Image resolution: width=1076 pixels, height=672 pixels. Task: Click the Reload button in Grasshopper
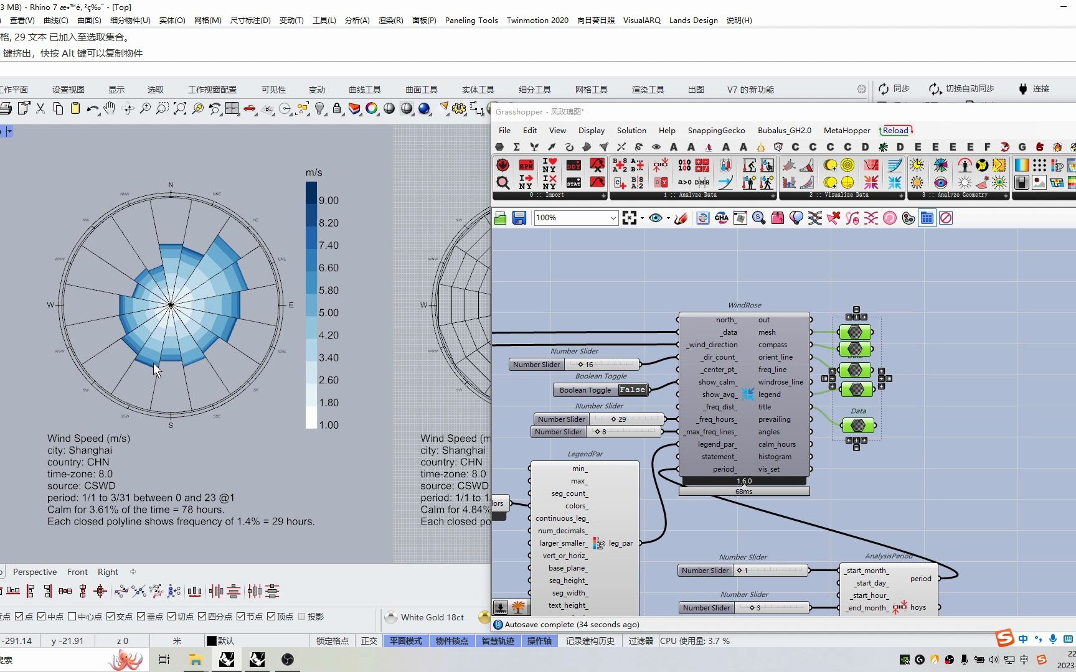coord(896,131)
